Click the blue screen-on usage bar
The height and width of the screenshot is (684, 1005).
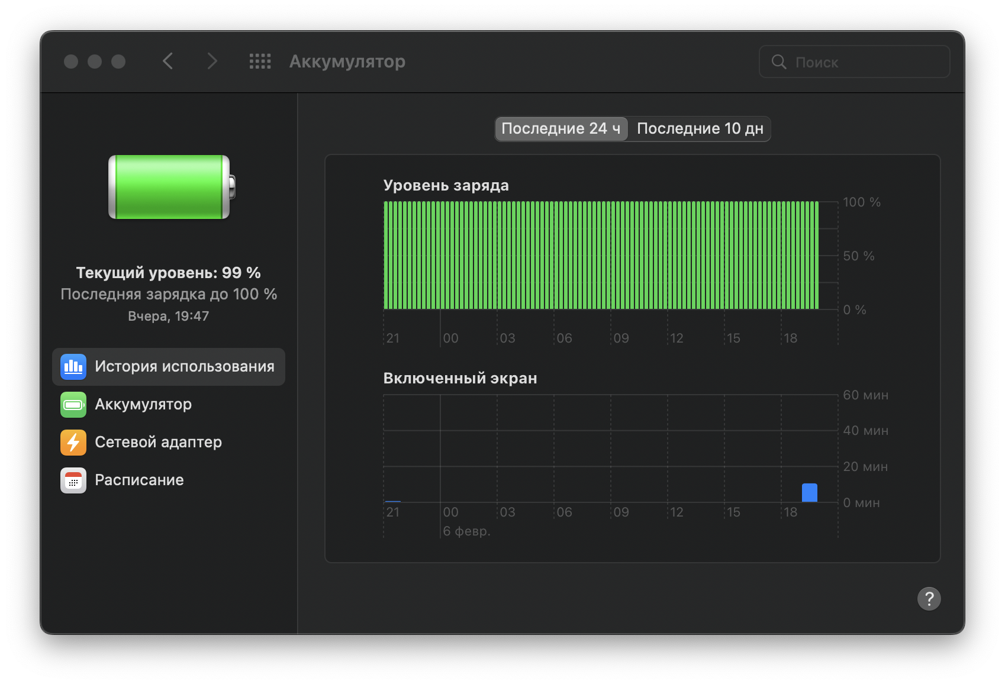[809, 492]
